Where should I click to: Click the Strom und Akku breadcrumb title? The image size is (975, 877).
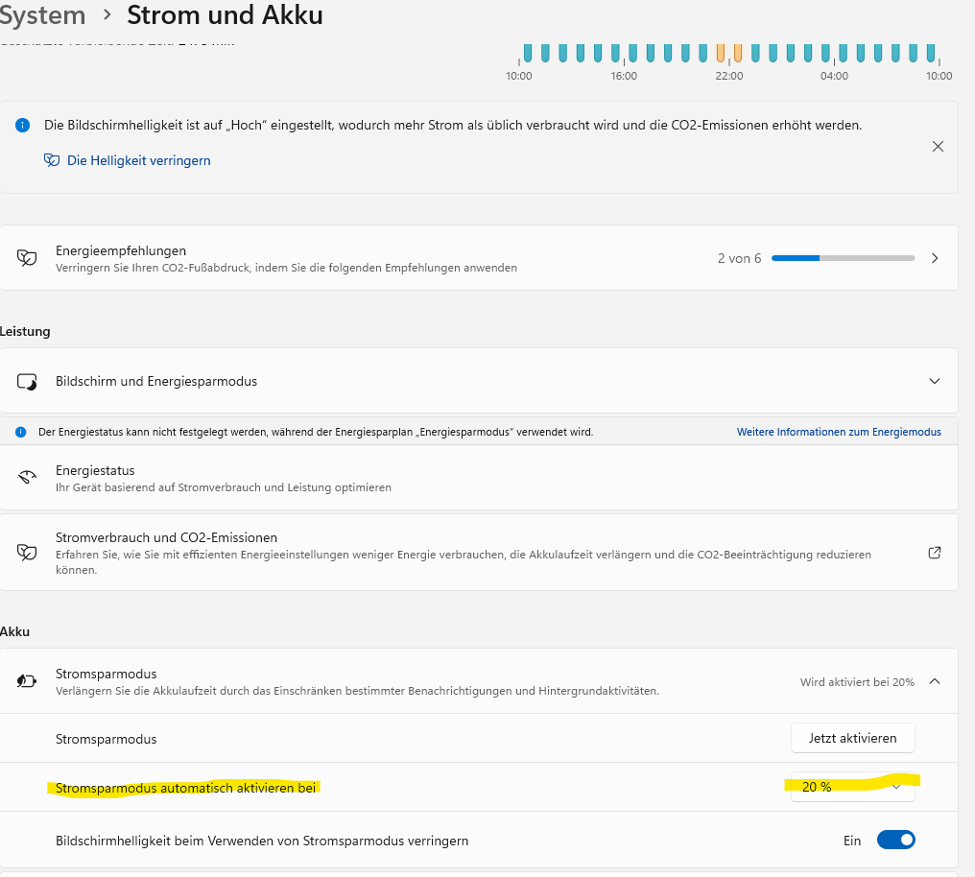click(225, 15)
